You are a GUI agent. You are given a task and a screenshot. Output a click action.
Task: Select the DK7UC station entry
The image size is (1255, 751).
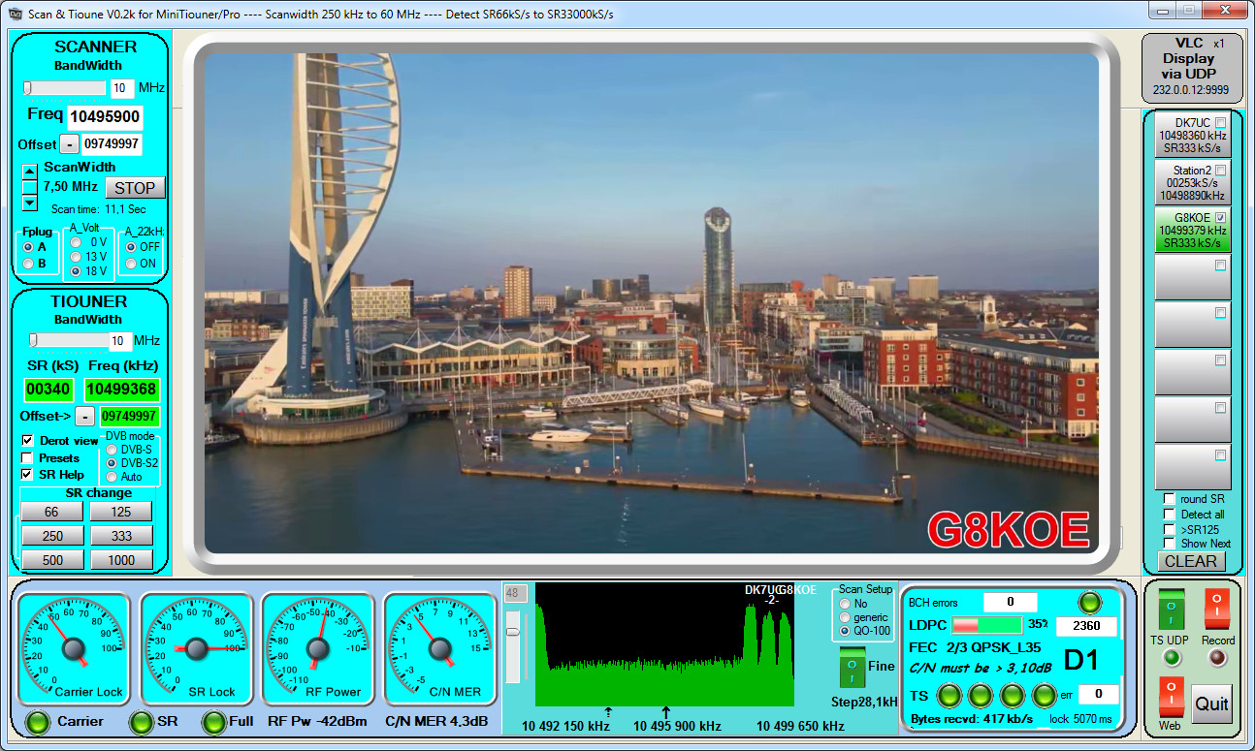[1192, 136]
